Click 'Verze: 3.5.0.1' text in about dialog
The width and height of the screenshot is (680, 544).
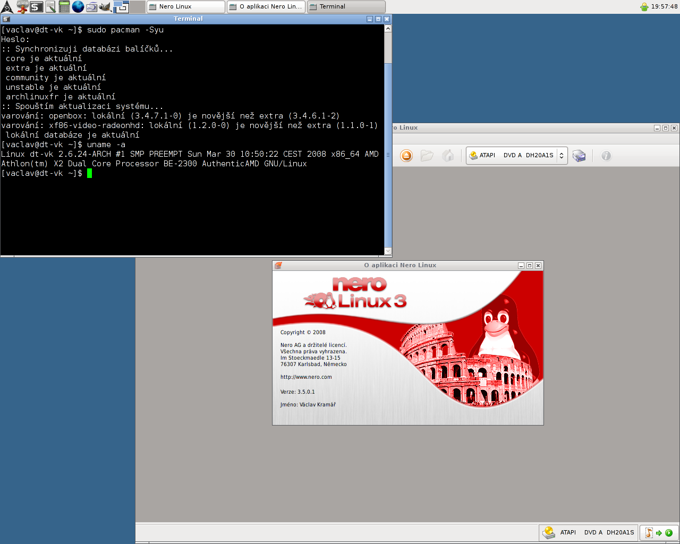297,392
